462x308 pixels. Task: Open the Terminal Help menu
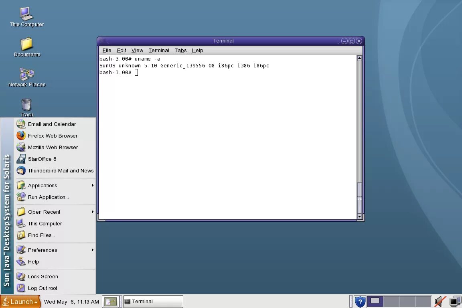pos(197,51)
